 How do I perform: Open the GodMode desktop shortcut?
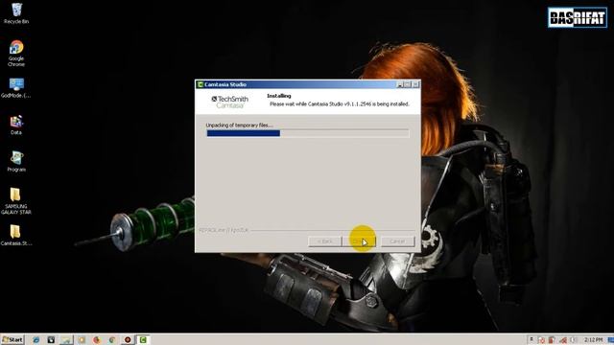click(16, 87)
